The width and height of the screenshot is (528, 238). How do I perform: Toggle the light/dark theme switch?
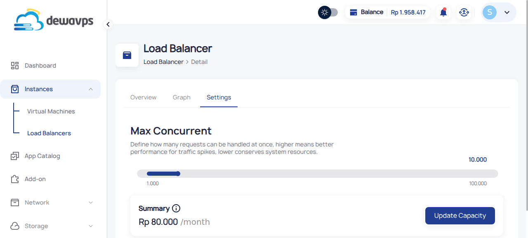click(328, 12)
